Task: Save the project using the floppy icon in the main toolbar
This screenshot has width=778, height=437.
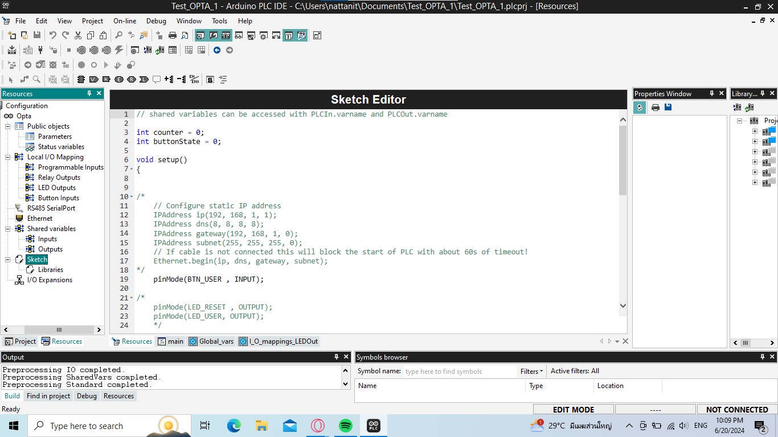Action: coord(37,35)
